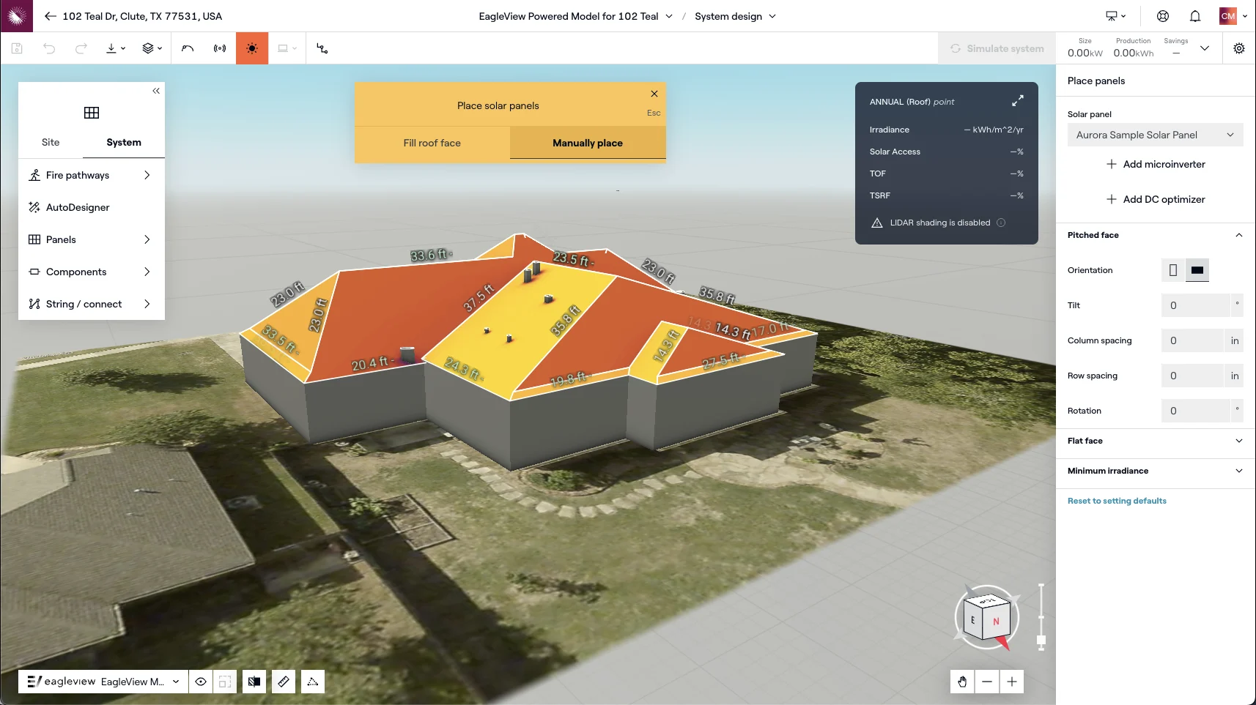Expand the size and production summary chevron

pyautogui.click(x=1204, y=48)
